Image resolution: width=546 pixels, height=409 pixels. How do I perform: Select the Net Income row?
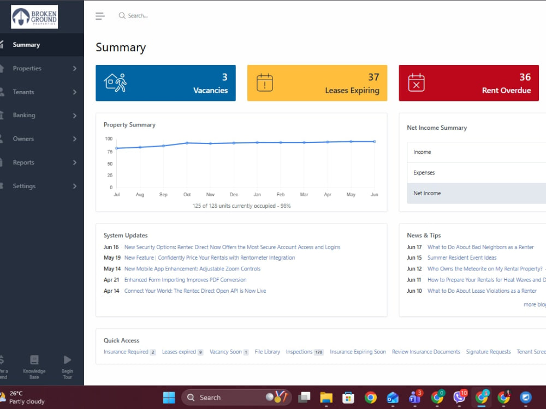click(x=476, y=194)
